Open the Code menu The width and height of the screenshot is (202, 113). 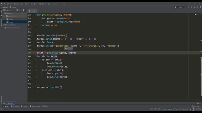point(22,4)
